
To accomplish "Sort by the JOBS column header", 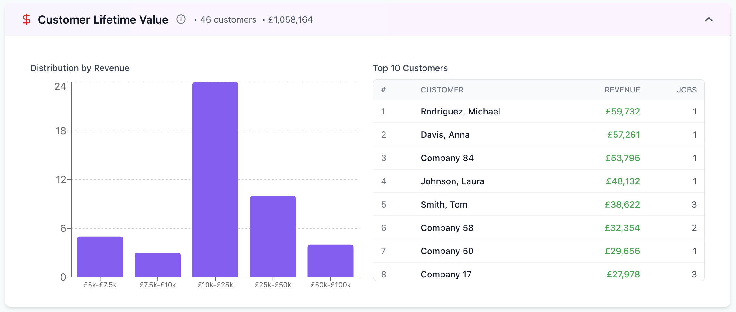I will [687, 90].
